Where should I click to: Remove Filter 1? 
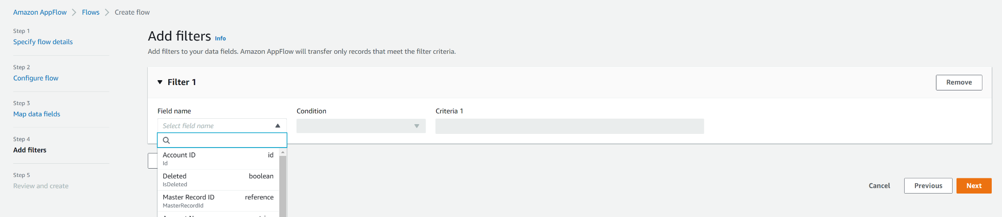(x=959, y=83)
